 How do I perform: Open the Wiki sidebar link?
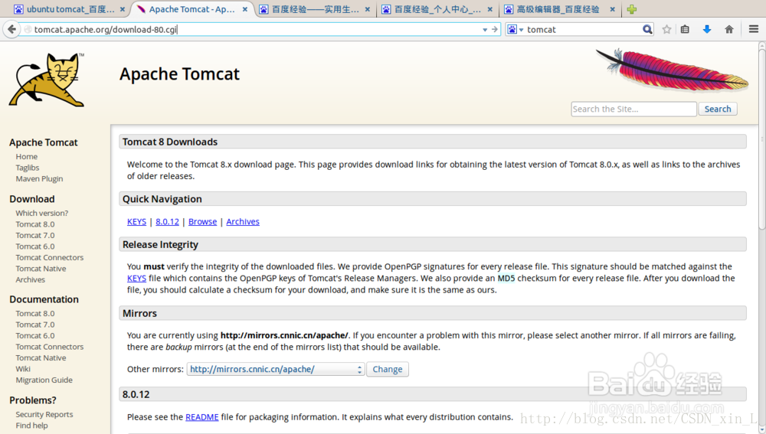click(x=23, y=369)
